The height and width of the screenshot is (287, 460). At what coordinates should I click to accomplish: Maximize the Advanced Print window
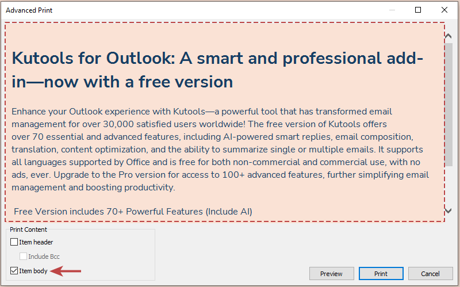(x=418, y=10)
